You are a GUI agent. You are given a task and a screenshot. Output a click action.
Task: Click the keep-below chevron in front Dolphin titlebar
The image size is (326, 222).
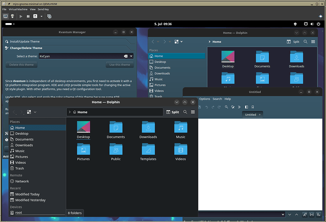(x=177, y=102)
